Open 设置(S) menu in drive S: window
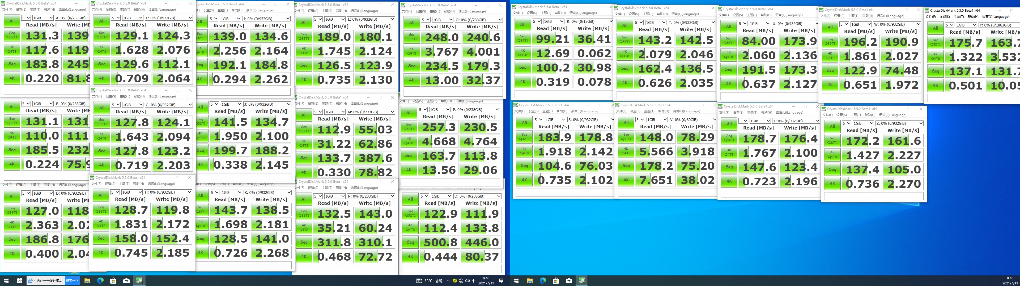The width and height of the screenshot is (1020, 286). point(533,111)
